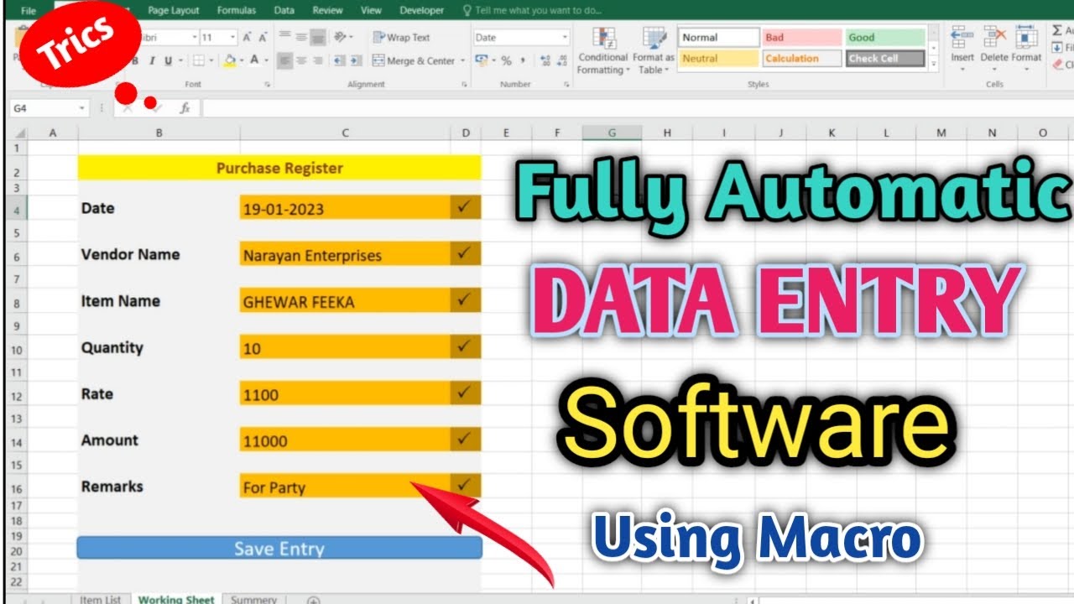Screen dimensions: 1074x604
Task: Toggle Italic formatting
Action: pyautogui.click(x=152, y=60)
